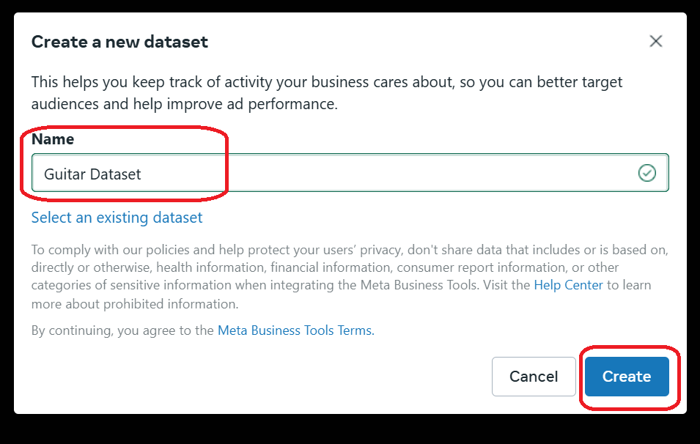Screen dimensions: 700x444
Task: Open Meta Business Tools Terms link
Action: [x=295, y=330]
